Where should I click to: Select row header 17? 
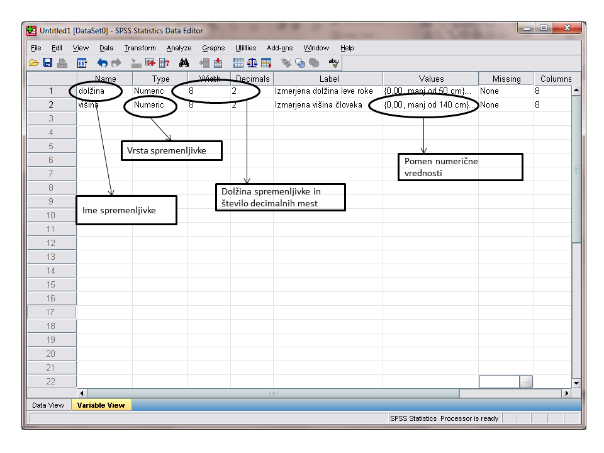[51, 312]
